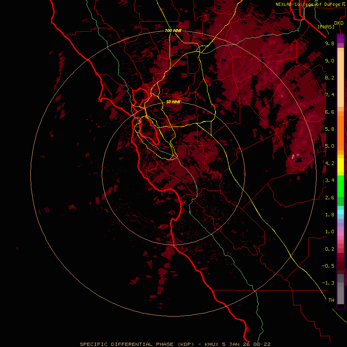Click the Specific Differential Phase (KDP) caption
347x347 pixels.
click(x=137, y=344)
